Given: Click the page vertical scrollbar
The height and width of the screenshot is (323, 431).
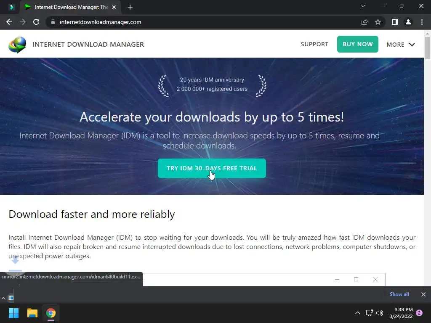Looking at the screenshot, I should pos(427,48).
